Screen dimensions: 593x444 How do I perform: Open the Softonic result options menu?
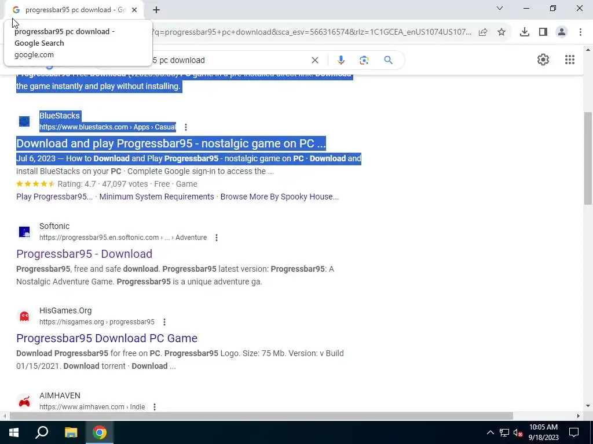(217, 238)
